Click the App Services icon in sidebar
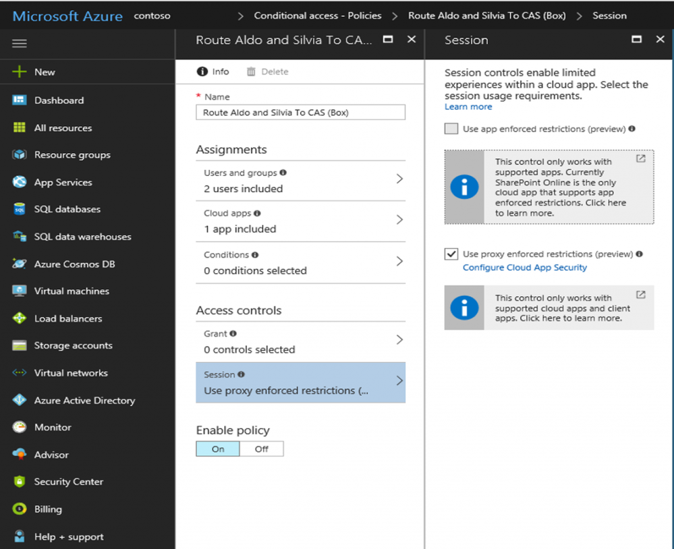Screen dimensions: 674x549 20,182
